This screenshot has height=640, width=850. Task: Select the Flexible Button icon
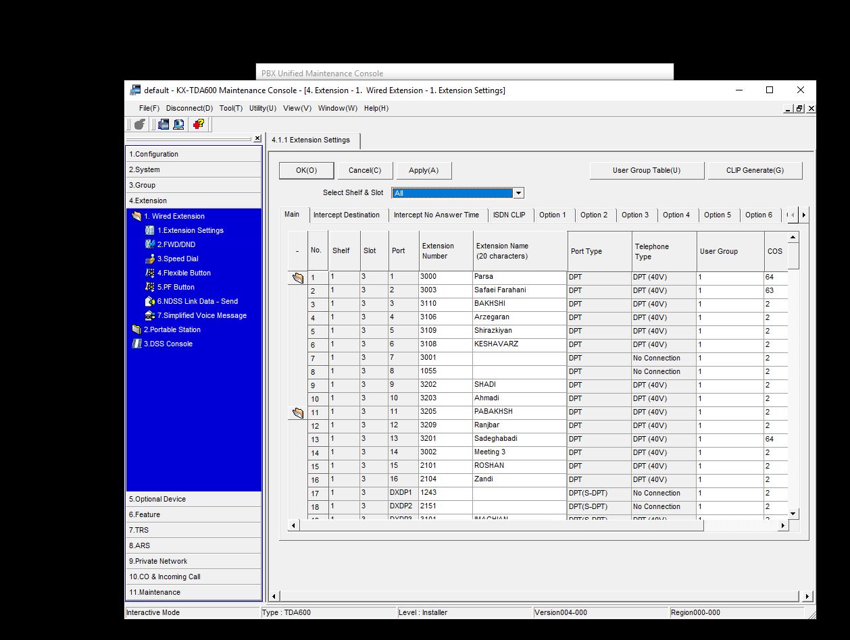[150, 273]
